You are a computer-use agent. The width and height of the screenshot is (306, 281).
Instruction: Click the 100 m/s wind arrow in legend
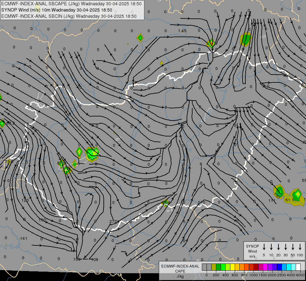(x=300, y=247)
